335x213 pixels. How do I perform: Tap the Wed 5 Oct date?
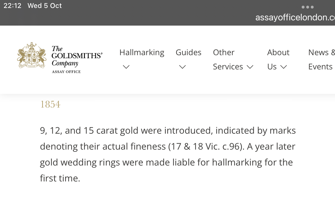(x=45, y=6)
